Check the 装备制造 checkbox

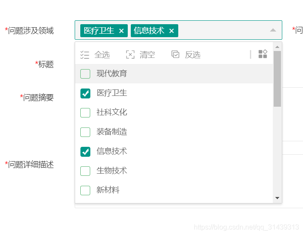[x=85, y=132]
